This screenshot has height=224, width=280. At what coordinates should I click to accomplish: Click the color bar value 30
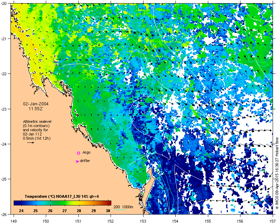pyautogui.click(x=108, y=211)
